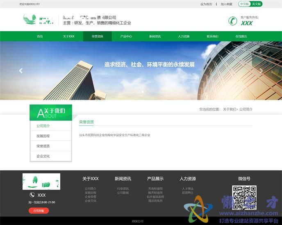The width and height of the screenshot is (282, 225).
Task: Click the 关于我们 ABOUT sidebar header
Action: (51, 113)
